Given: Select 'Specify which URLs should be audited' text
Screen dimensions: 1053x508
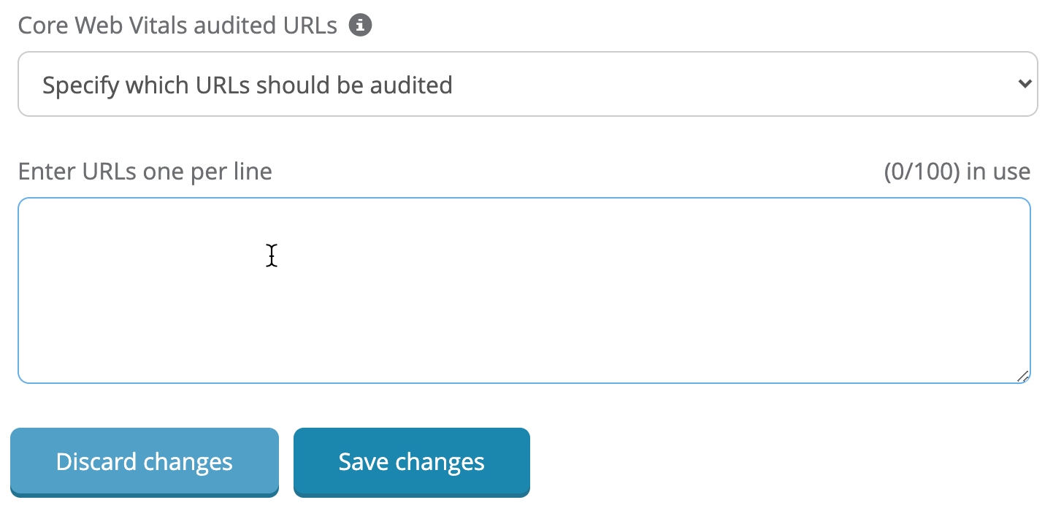Looking at the screenshot, I should point(247,85).
